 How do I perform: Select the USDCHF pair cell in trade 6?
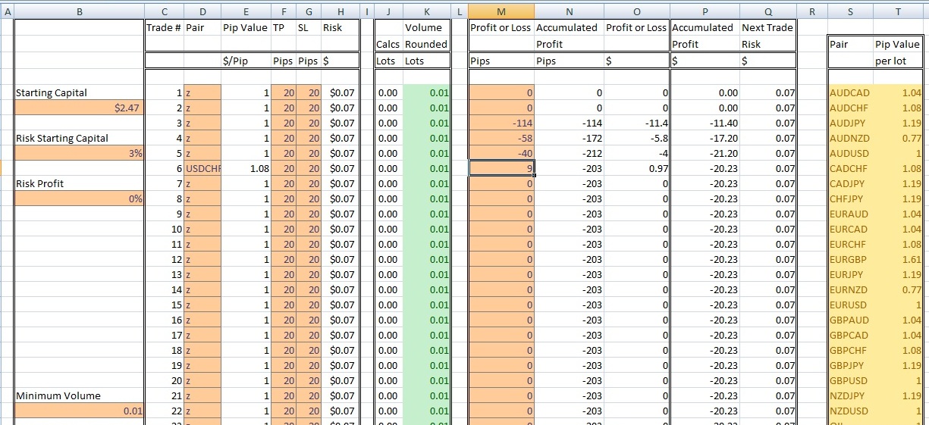tap(202, 168)
